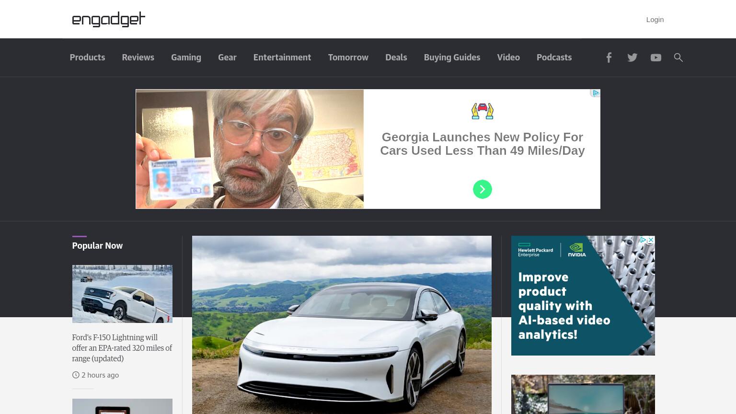Image resolution: width=736 pixels, height=414 pixels.
Task: Click the Hewlett Packard Enterprise logo in ad
Action: click(x=535, y=251)
